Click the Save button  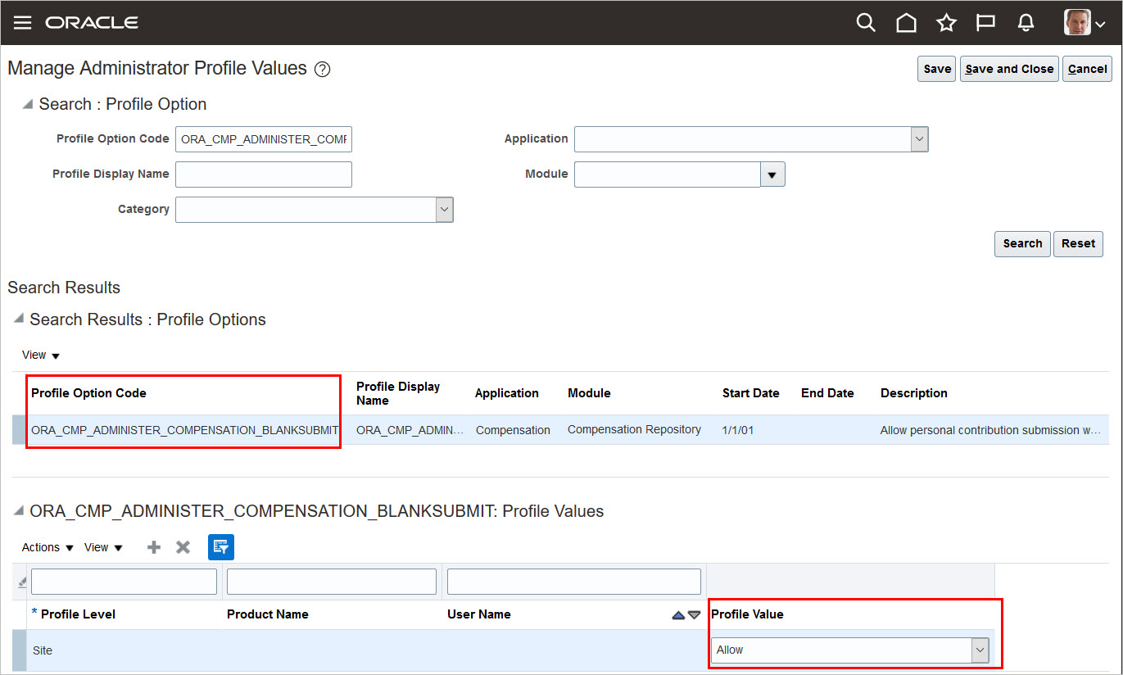(x=937, y=69)
